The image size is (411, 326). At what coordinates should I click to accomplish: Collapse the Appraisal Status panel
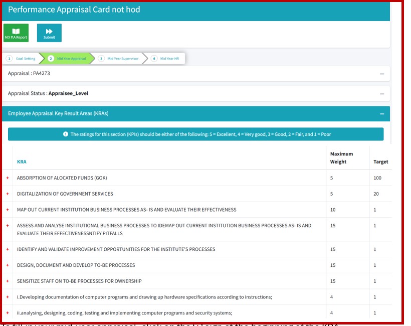point(382,94)
